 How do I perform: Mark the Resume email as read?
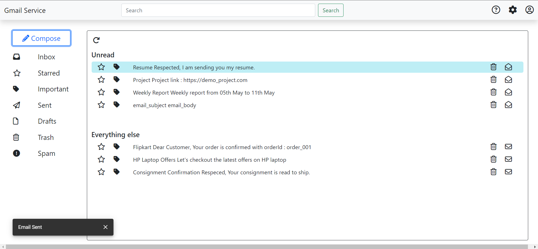508,67
